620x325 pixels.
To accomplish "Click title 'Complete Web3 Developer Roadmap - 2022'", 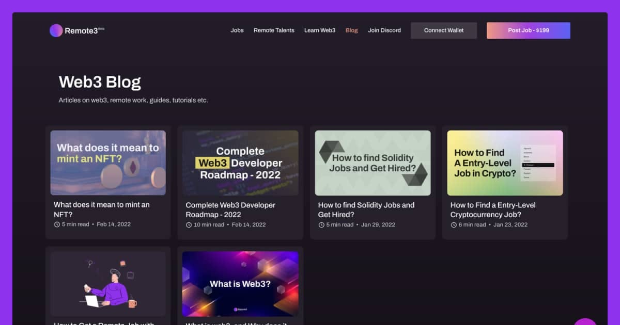I will pyautogui.click(x=230, y=209).
